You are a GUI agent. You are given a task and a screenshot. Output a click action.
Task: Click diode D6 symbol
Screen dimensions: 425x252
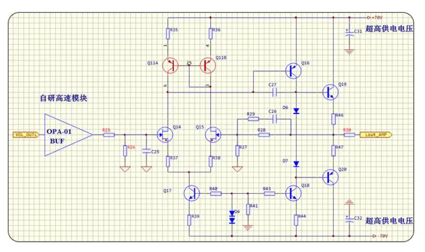296,111
